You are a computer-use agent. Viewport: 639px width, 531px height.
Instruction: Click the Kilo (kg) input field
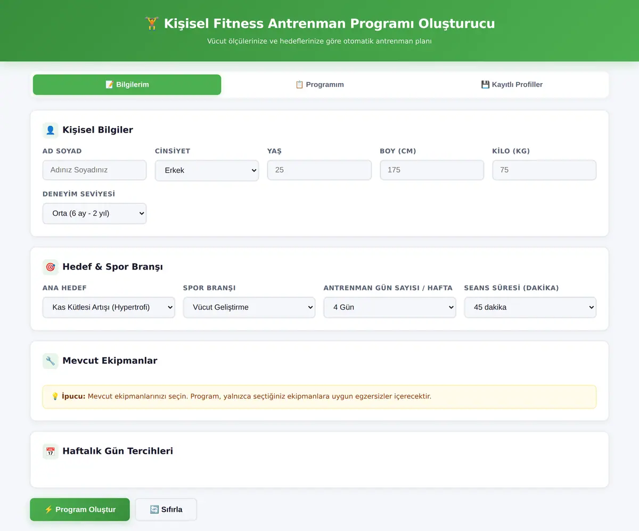pos(544,170)
